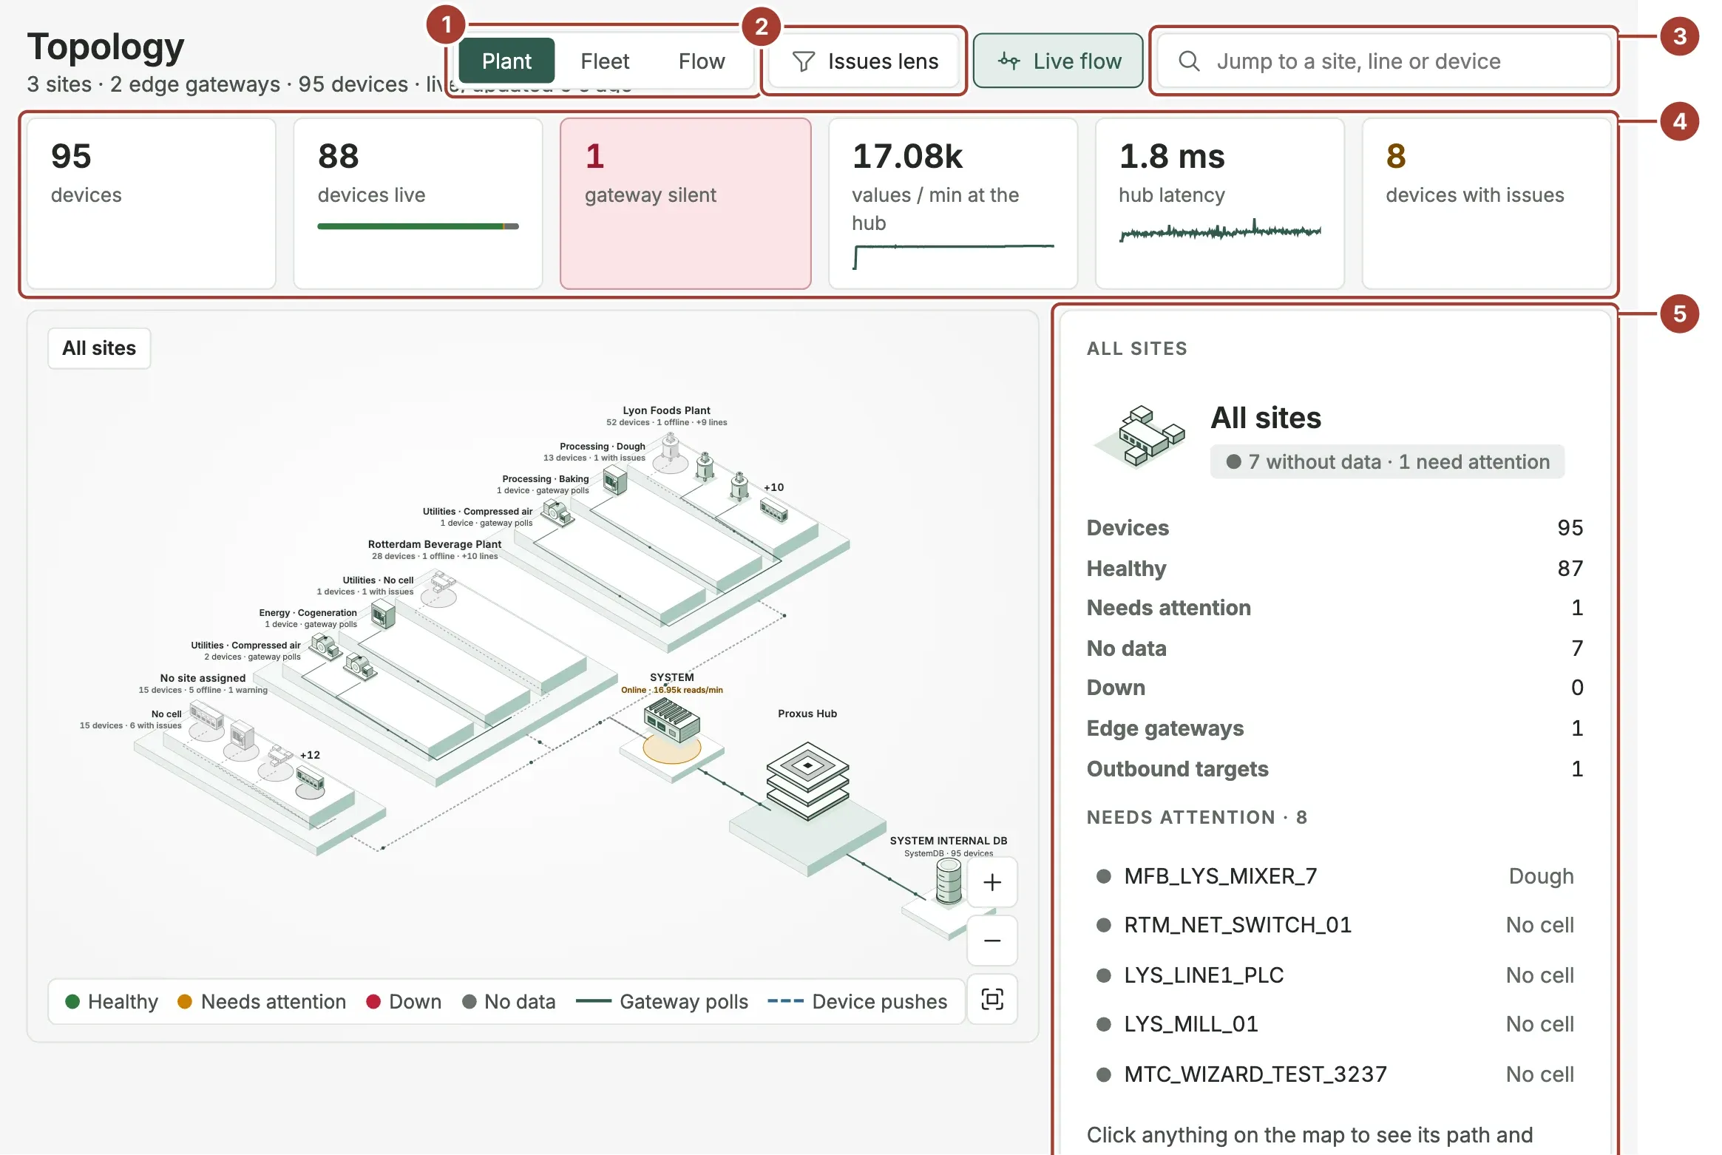Select the Proxus Hub stacked-layers icon
This screenshot has height=1155, width=1722.
pyautogui.click(x=807, y=781)
